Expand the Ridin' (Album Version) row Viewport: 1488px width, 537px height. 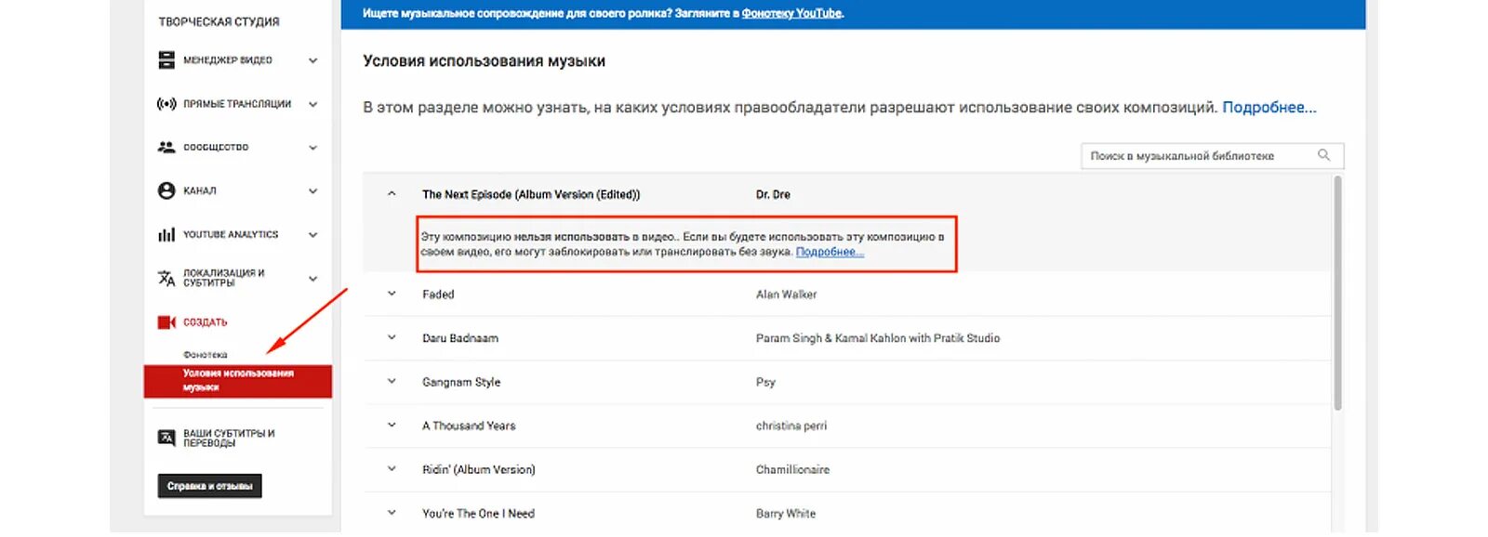coord(392,468)
